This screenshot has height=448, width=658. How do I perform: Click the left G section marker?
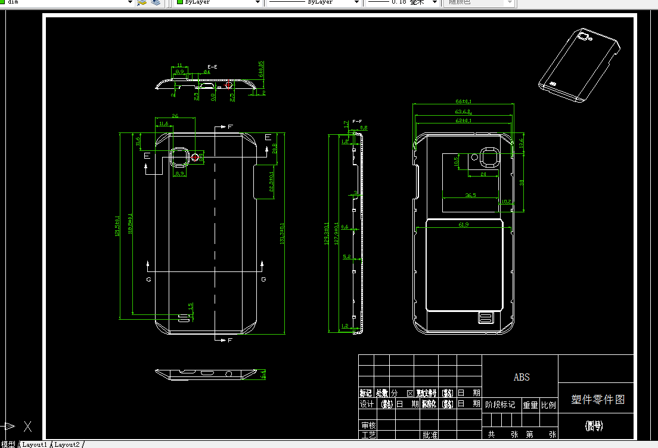tap(148, 279)
